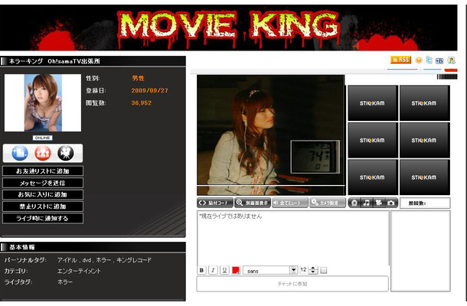Open the カメラ設定 camera settings button
This screenshot has width=467, height=306.
click(x=328, y=203)
